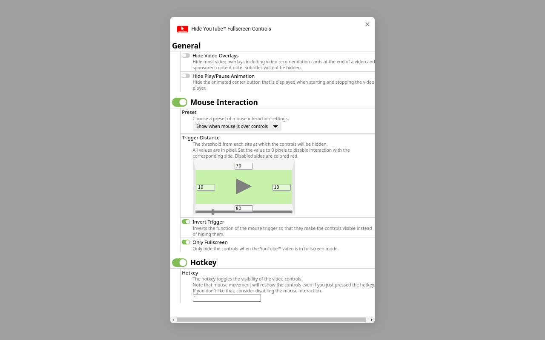Enable Hide Play/Pause Animation
545x340 pixels.
(186, 76)
